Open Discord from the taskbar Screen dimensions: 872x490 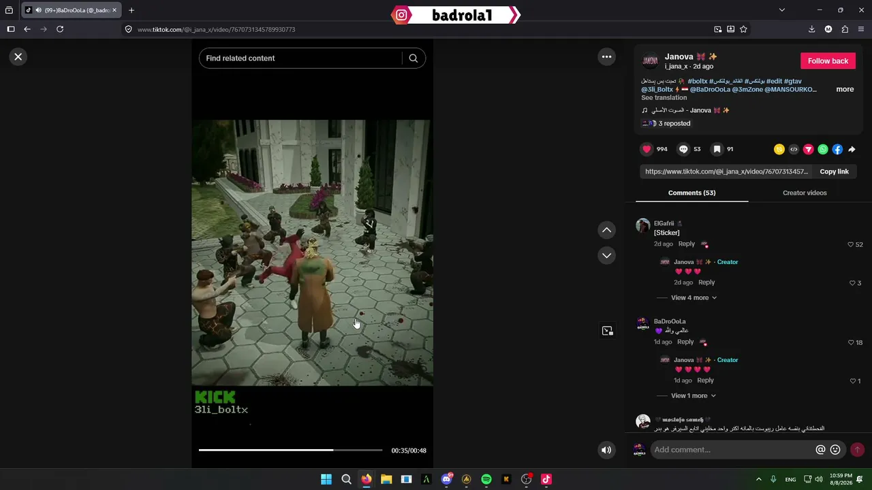coord(446,479)
